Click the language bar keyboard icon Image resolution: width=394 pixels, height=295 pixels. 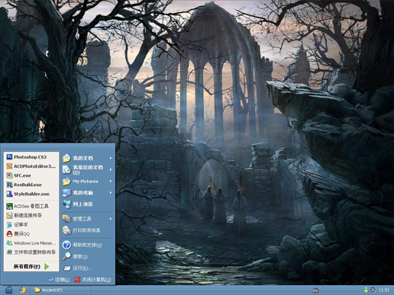tap(315, 290)
